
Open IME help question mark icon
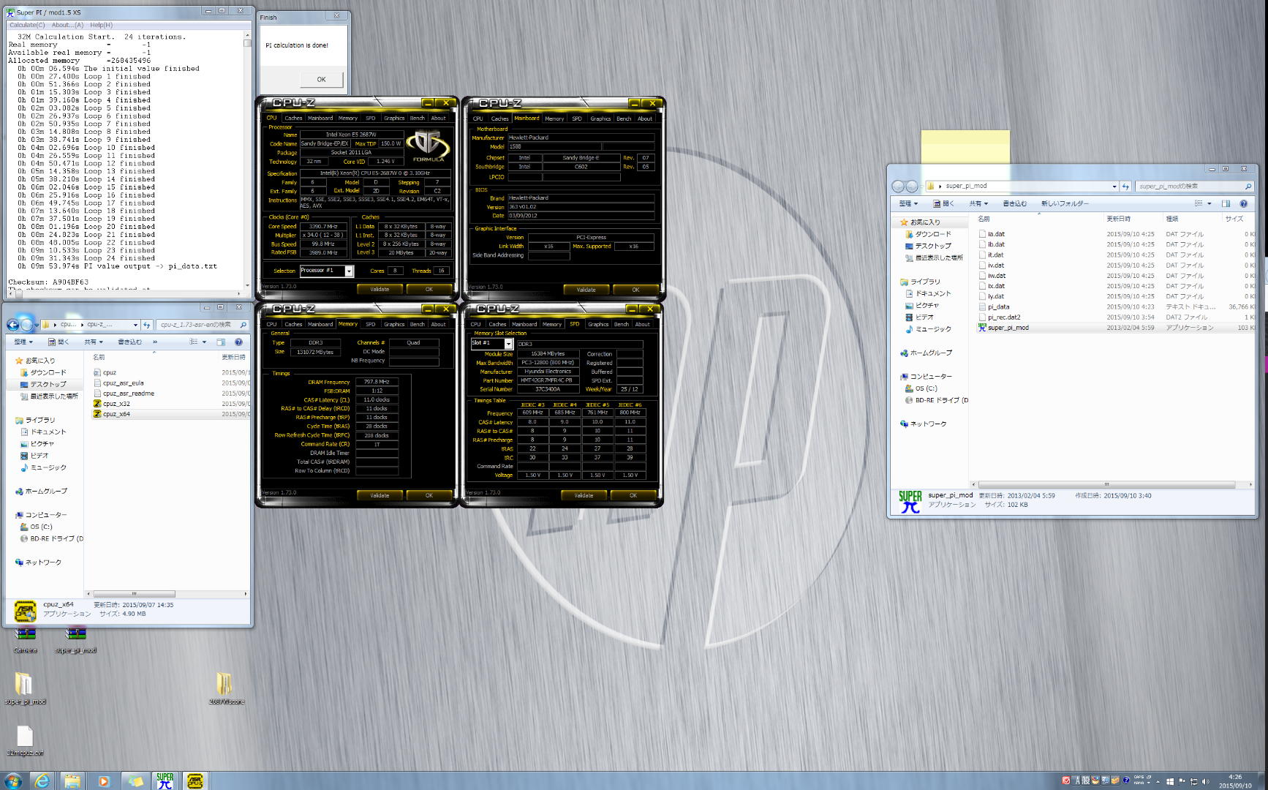[1126, 780]
